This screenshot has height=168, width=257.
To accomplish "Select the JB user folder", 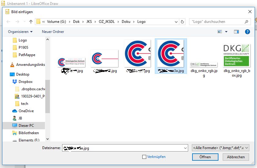I will coord(17,118).
